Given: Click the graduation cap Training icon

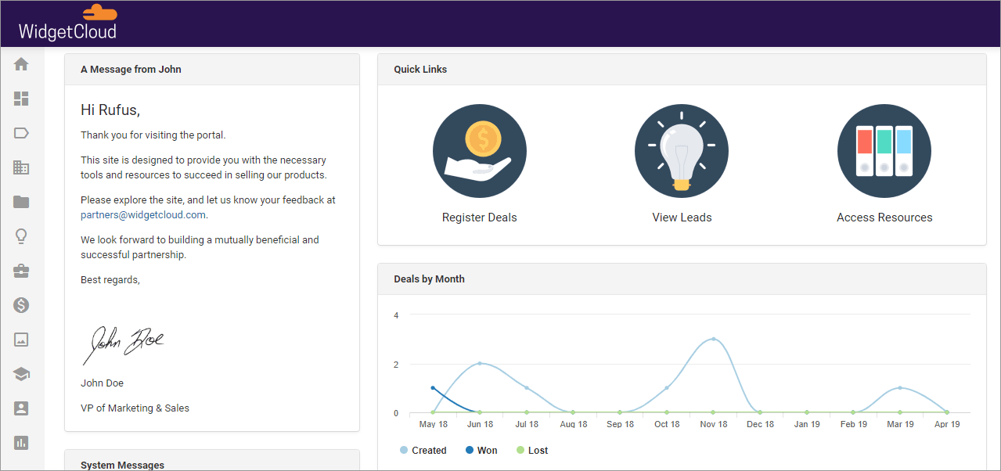Looking at the screenshot, I should tap(20, 373).
